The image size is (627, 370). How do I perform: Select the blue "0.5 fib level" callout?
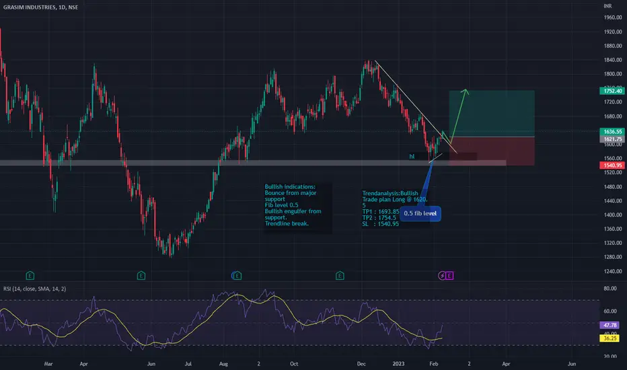(x=420, y=213)
